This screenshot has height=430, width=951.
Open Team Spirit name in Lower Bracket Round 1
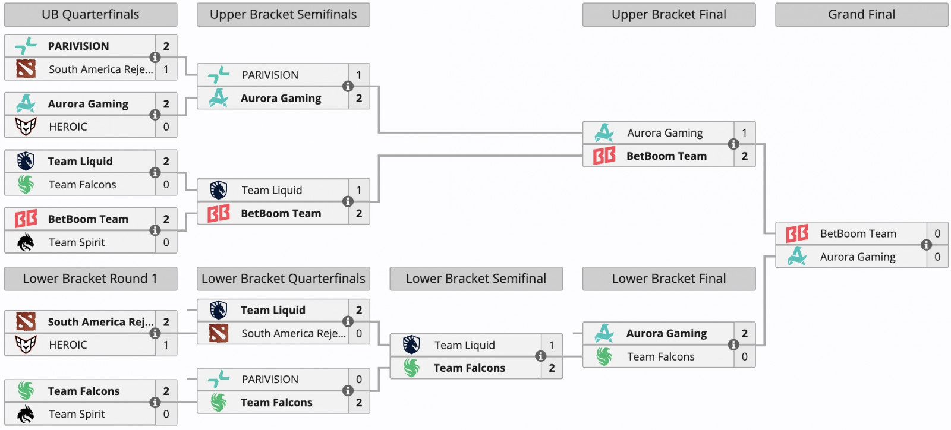[77, 414]
